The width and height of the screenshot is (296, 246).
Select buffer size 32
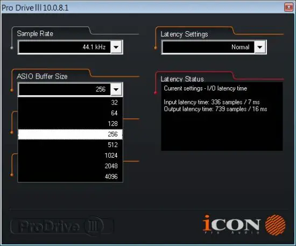(70, 102)
